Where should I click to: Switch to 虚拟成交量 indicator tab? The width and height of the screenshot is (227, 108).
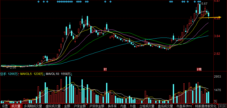(x=53, y=106)
